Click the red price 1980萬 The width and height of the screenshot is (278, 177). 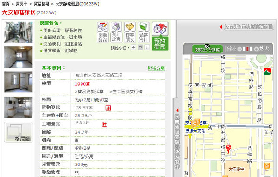82,84
